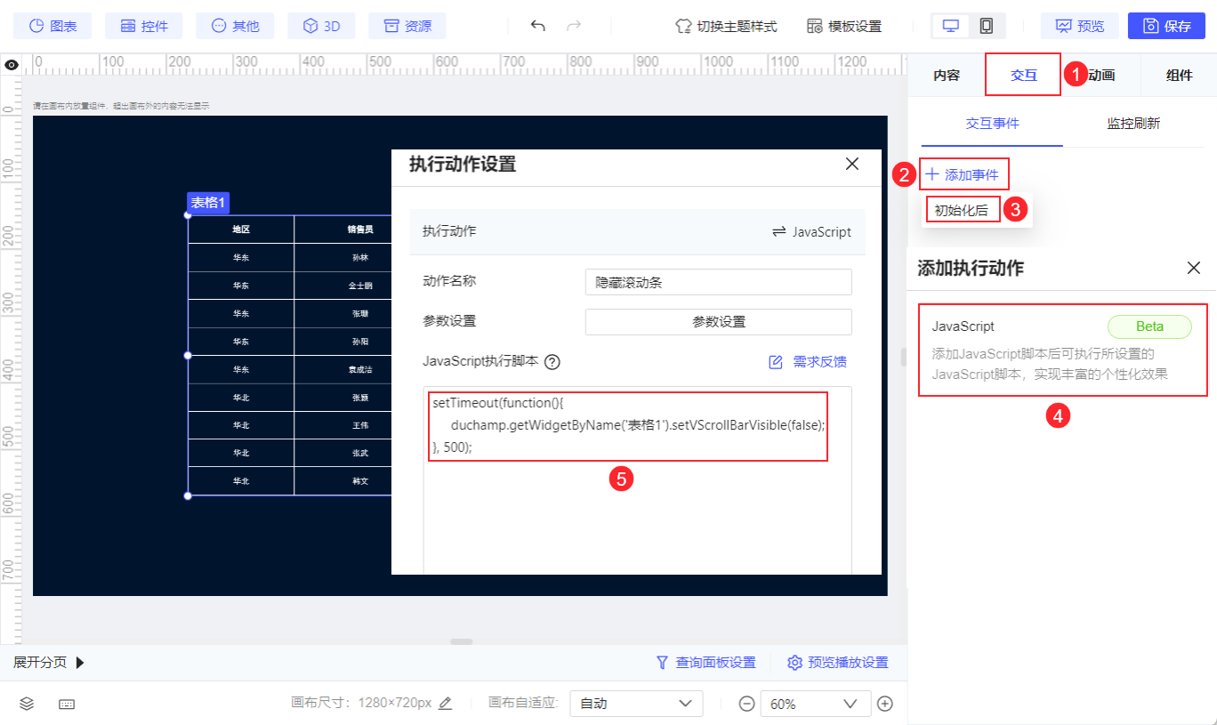Image resolution: width=1217 pixels, height=725 pixels.
Task: Open the 需求反馈 feedback link
Action: [x=807, y=362]
